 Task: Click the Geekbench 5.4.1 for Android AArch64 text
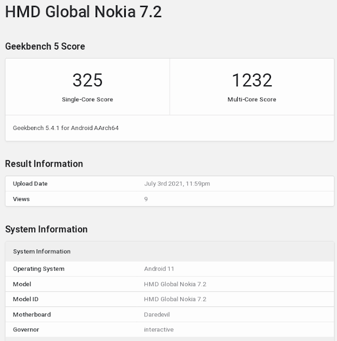pos(66,128)
